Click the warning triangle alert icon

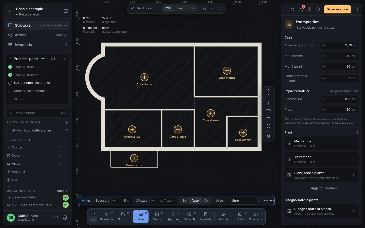click(301, 9)
